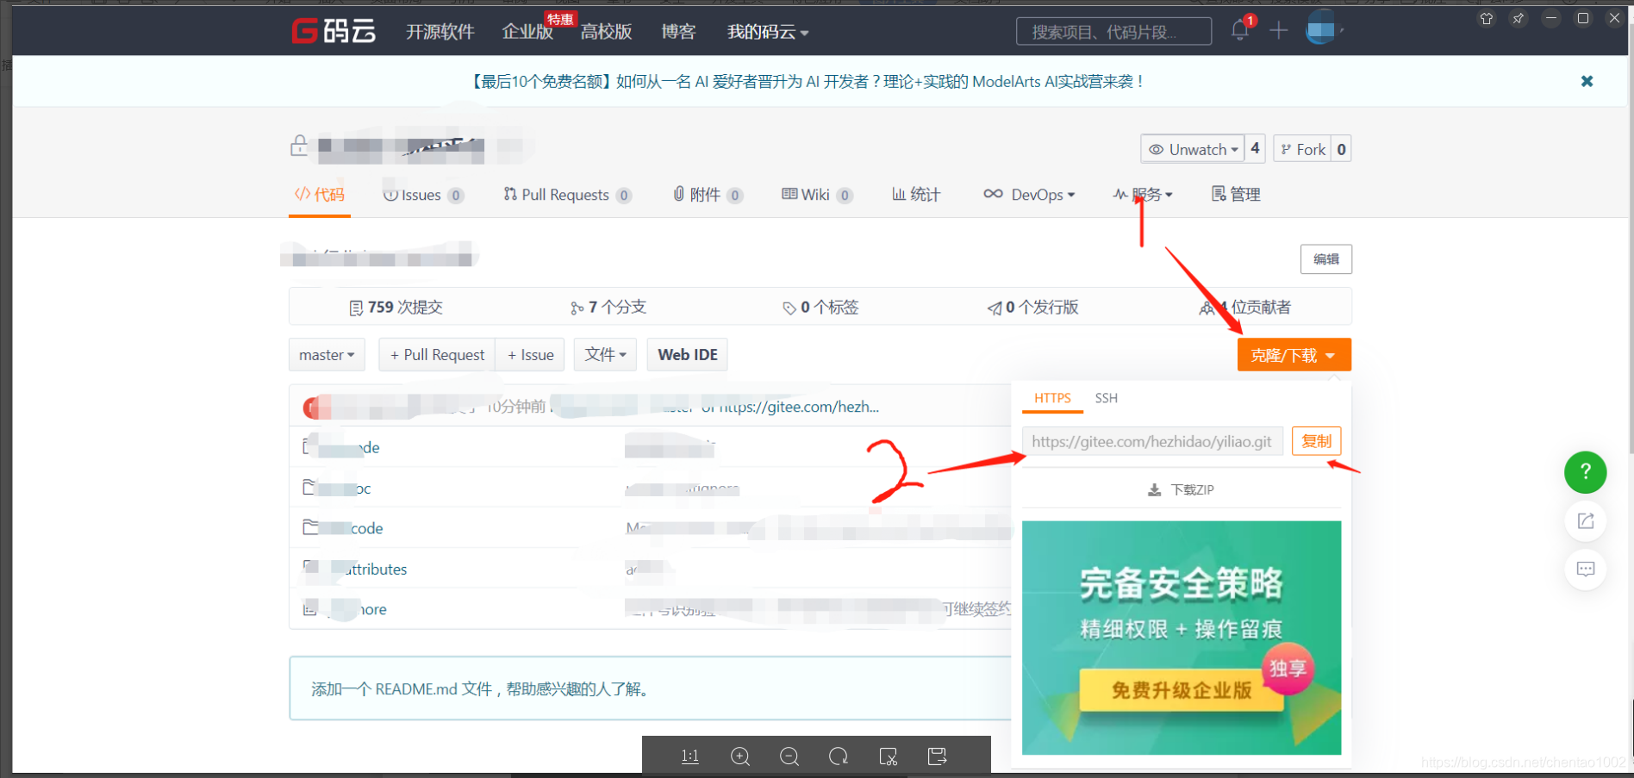Click the skin shirt icon in title bar
This screenshot has width=1634, height=778.
[x=1487, y=18]
